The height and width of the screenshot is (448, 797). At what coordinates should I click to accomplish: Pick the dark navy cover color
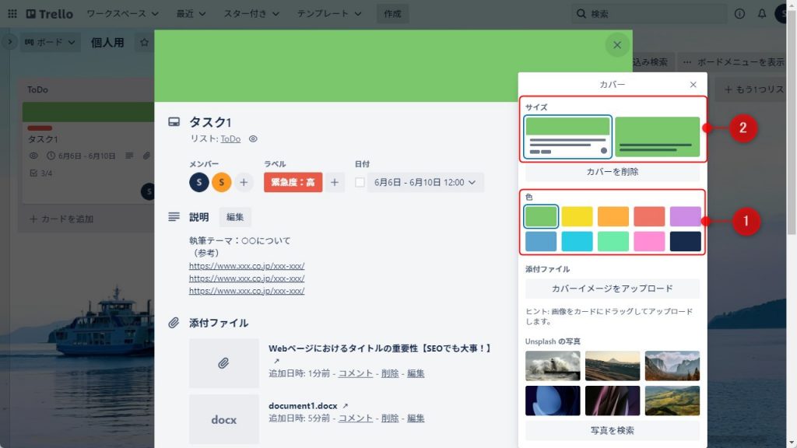(x=685, y=241)
